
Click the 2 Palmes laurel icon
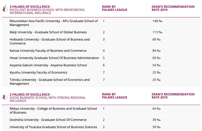pyautogui.click(x=5, y=97)
